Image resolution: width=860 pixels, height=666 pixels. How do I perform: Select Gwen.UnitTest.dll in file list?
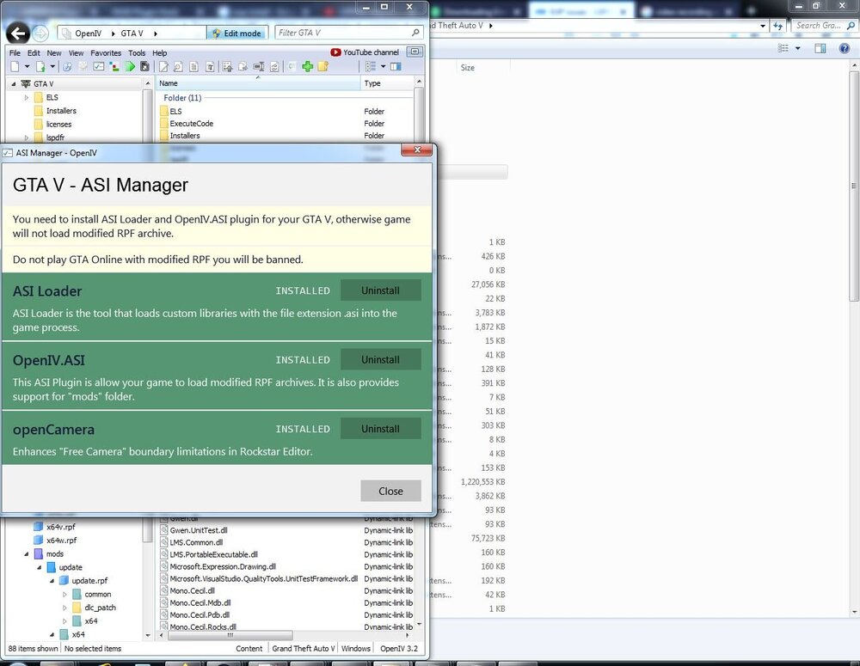[x=199, y=530]
